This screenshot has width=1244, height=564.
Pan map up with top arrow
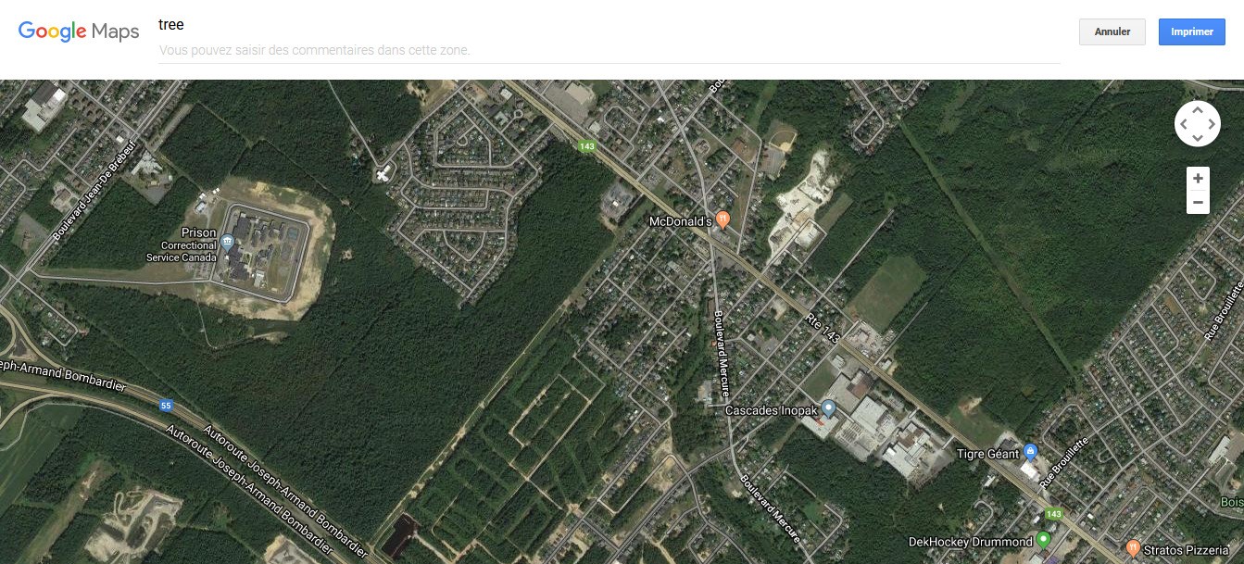1197,109
